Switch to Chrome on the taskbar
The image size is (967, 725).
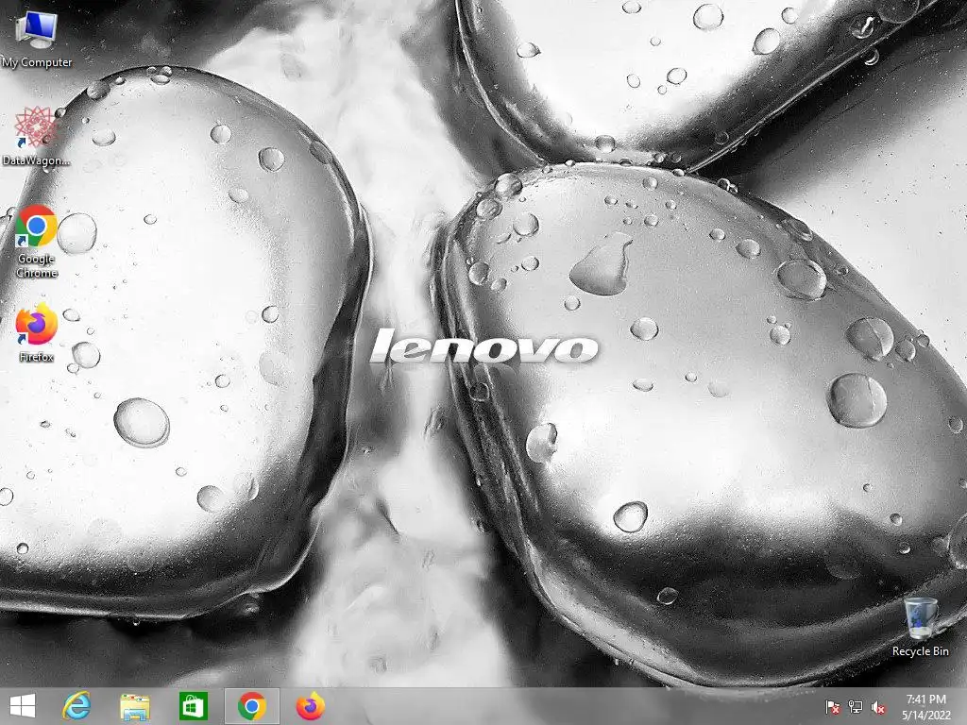coord(251,706)
